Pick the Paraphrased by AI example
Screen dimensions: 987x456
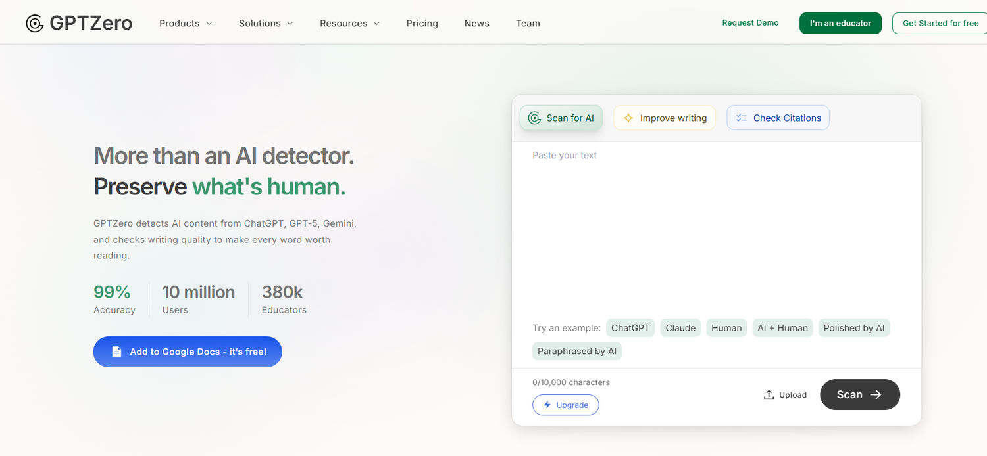(576, 352)
